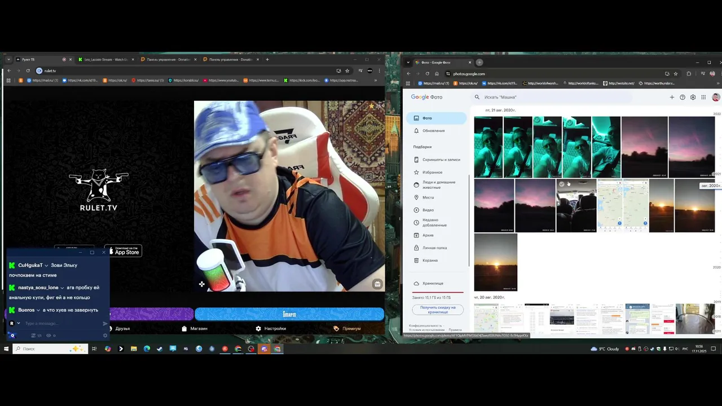Show more bookmarks in the rulet.tv window

375,80
